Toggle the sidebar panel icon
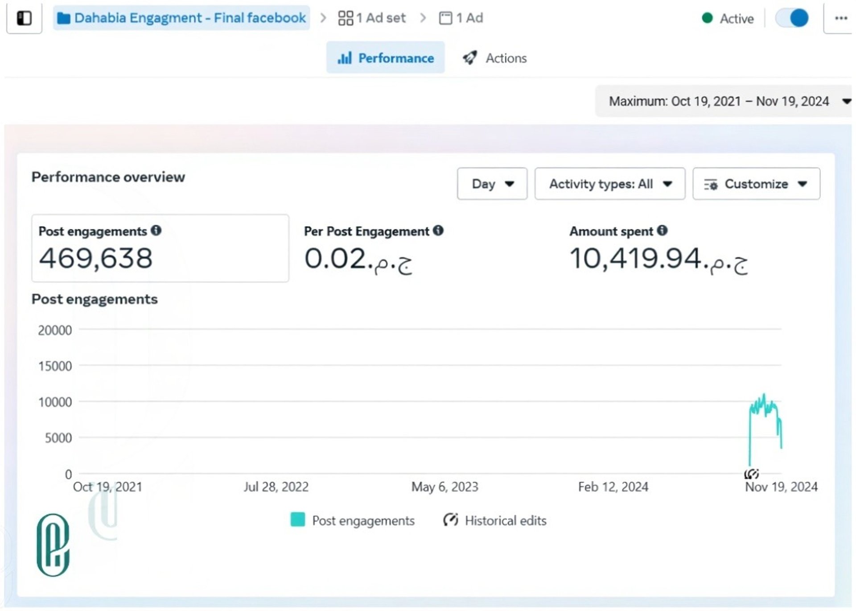The image size is (856, 611). point(24,18)
